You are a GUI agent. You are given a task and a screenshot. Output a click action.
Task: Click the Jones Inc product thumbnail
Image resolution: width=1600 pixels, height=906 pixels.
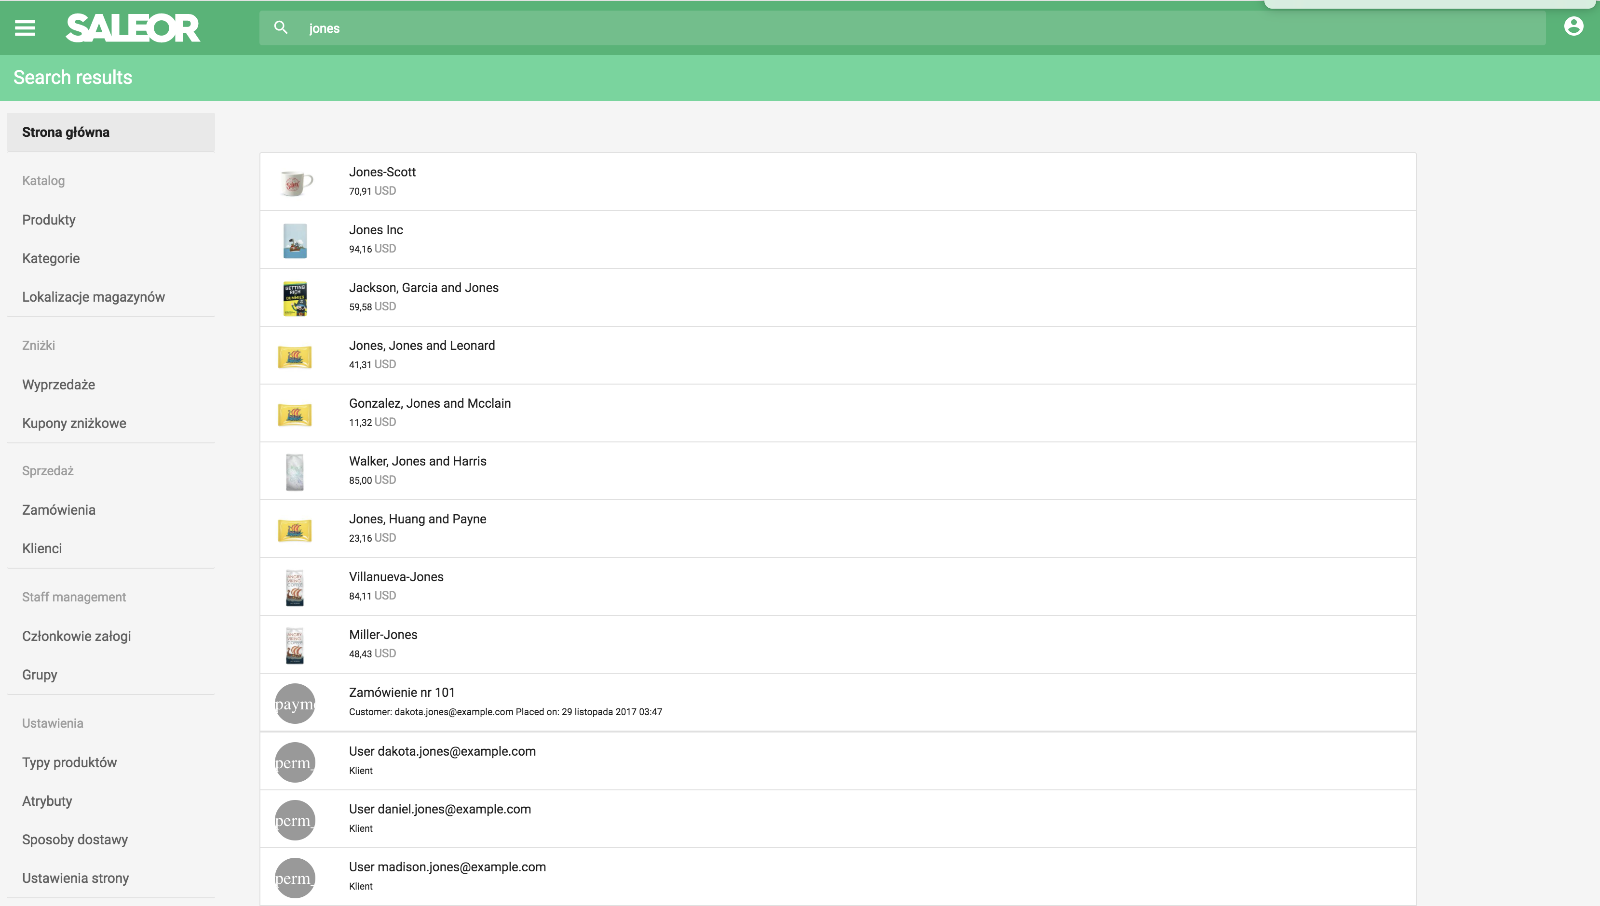coord(295,239)
